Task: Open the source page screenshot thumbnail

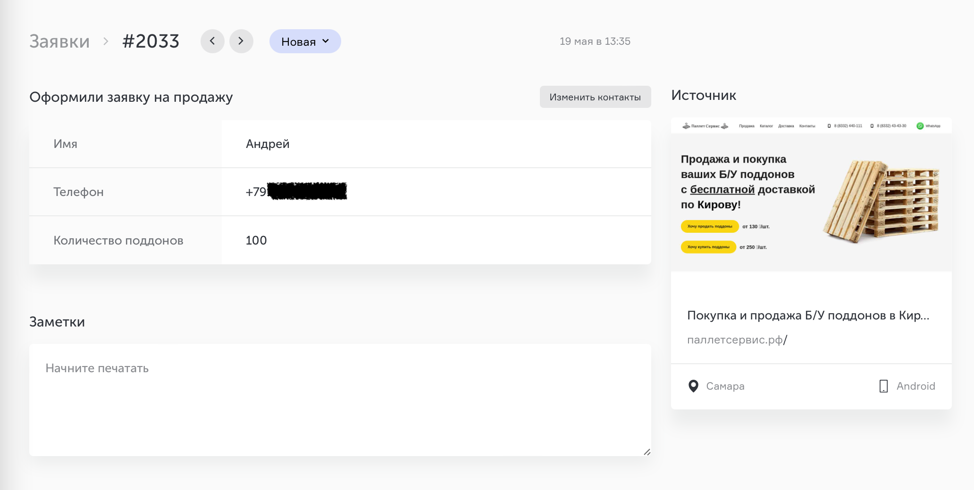Action: tap(811, 195)
